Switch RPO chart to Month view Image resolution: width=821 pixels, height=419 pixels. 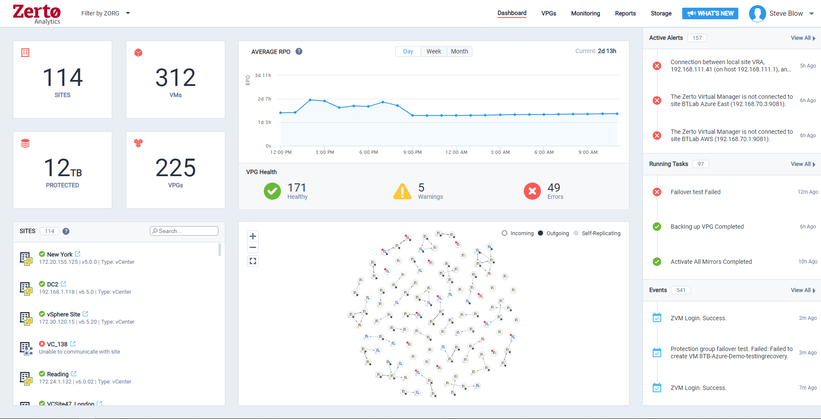[x=459, y=51]
